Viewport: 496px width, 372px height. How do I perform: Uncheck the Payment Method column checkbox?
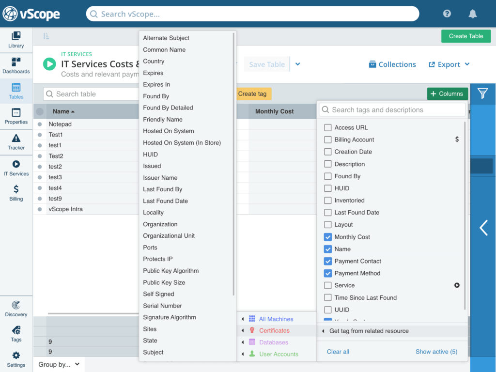click(328, 273)
